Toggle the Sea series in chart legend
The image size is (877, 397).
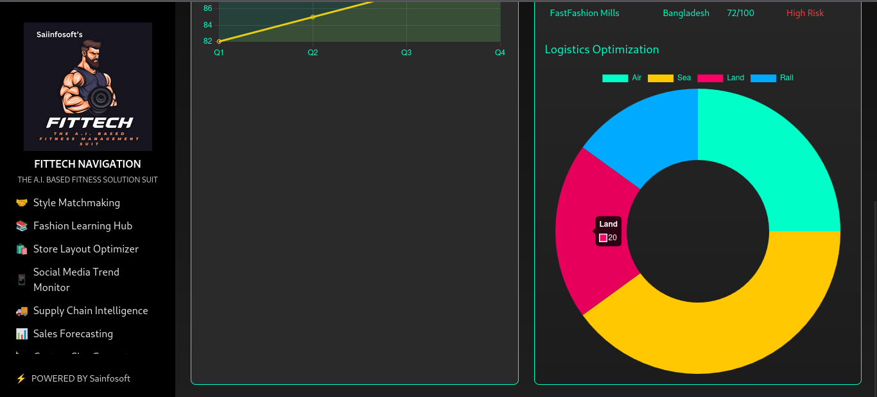pos(669,78)
